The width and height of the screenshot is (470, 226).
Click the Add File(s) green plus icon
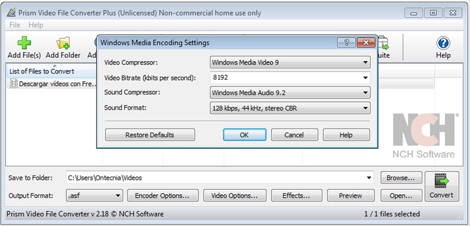tap(24, 43)
